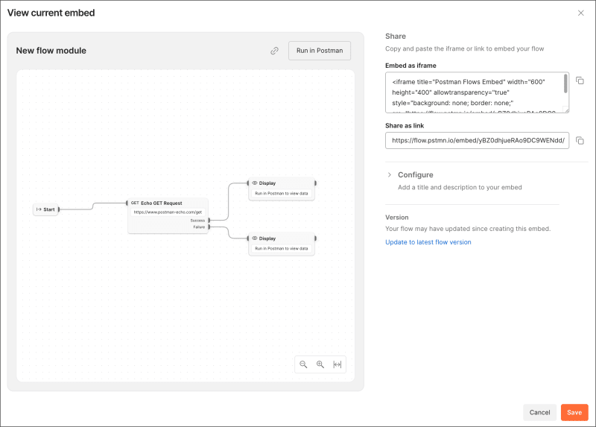Save the embed settings
The height and width of the screenshot is (427, 596).
(574, 412)
